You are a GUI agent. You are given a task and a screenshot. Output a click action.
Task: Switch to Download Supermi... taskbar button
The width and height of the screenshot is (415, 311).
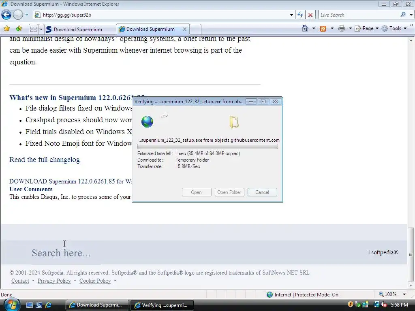(97, 305)
